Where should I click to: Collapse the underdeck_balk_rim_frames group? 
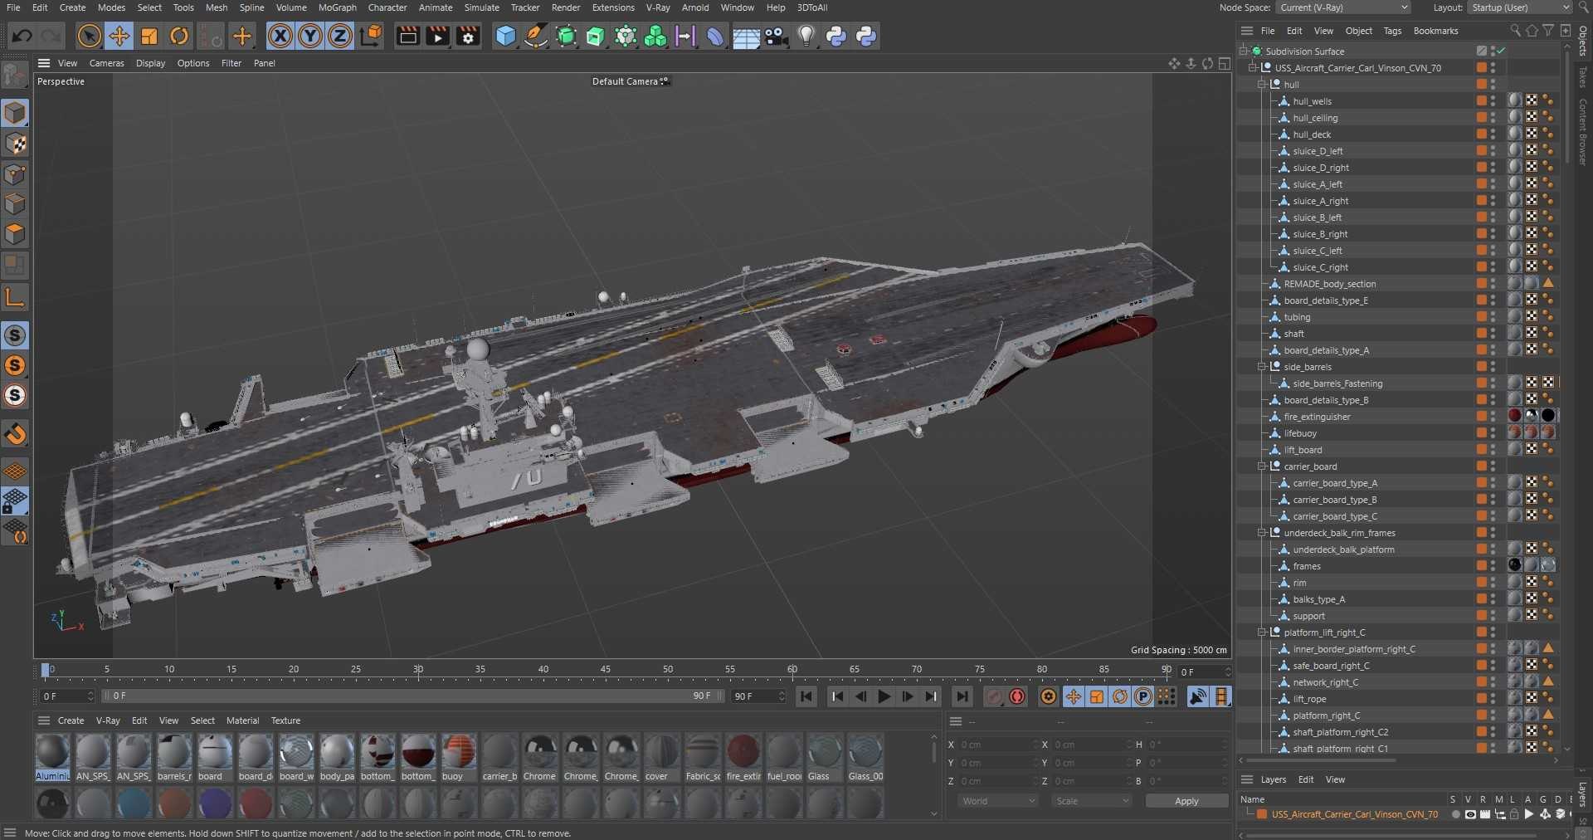click(x=1261, y=533)
